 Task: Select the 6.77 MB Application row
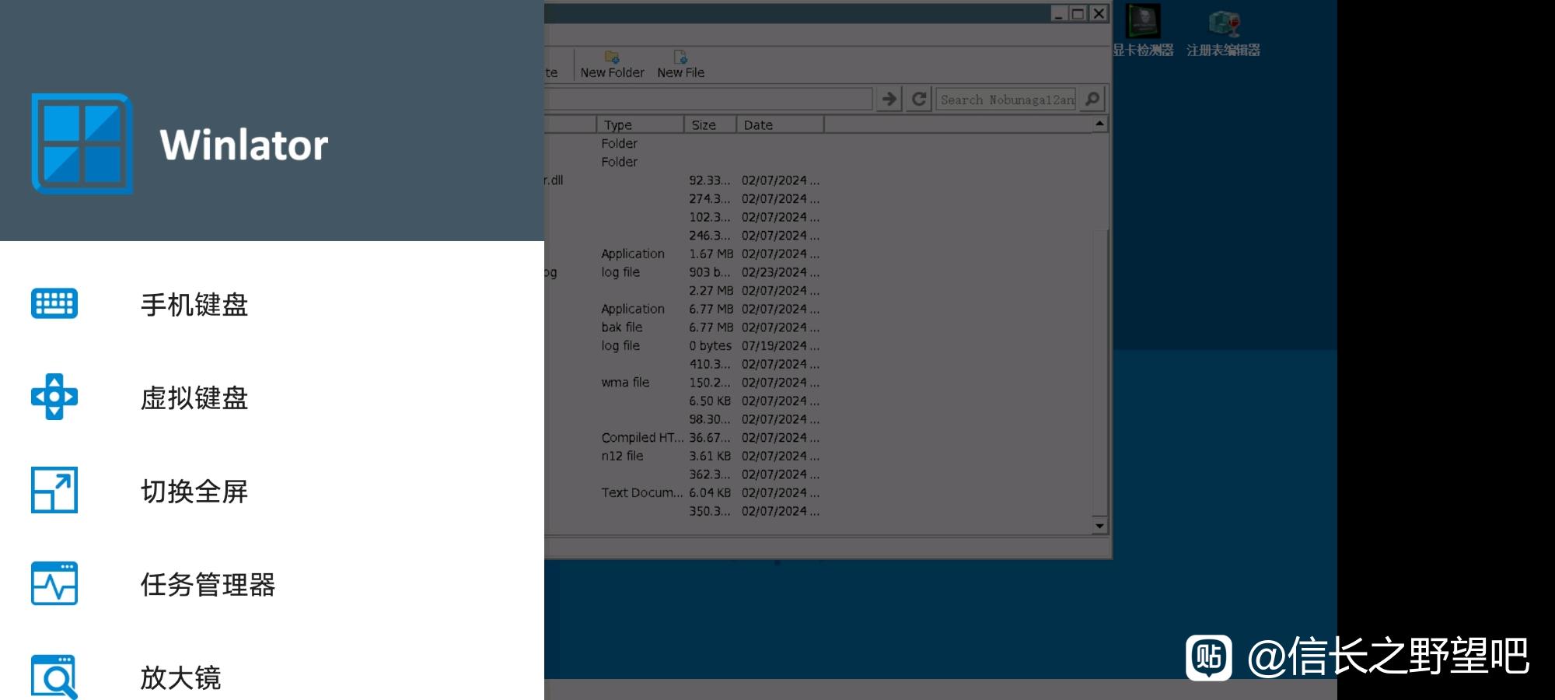click(x=818, y=309)
